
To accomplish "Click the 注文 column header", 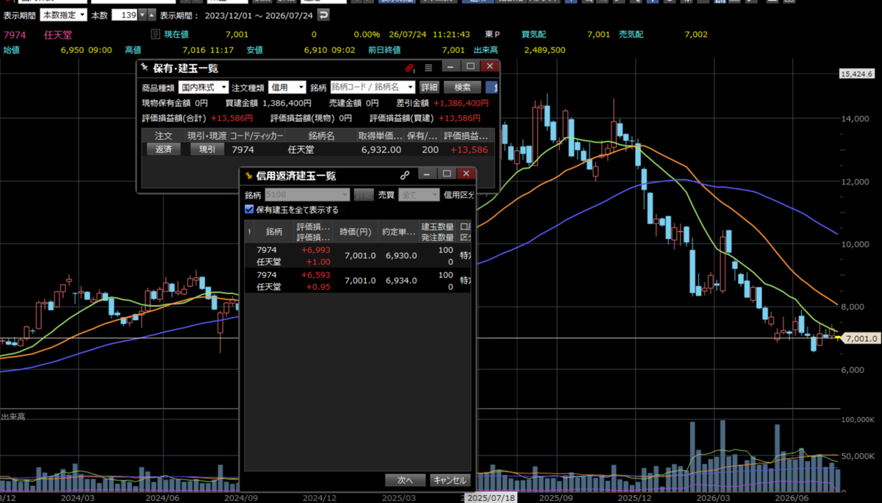I will coord(163,135).
